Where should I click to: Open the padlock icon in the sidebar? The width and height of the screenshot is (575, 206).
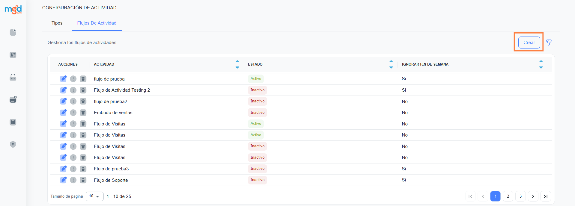(13, 77)
